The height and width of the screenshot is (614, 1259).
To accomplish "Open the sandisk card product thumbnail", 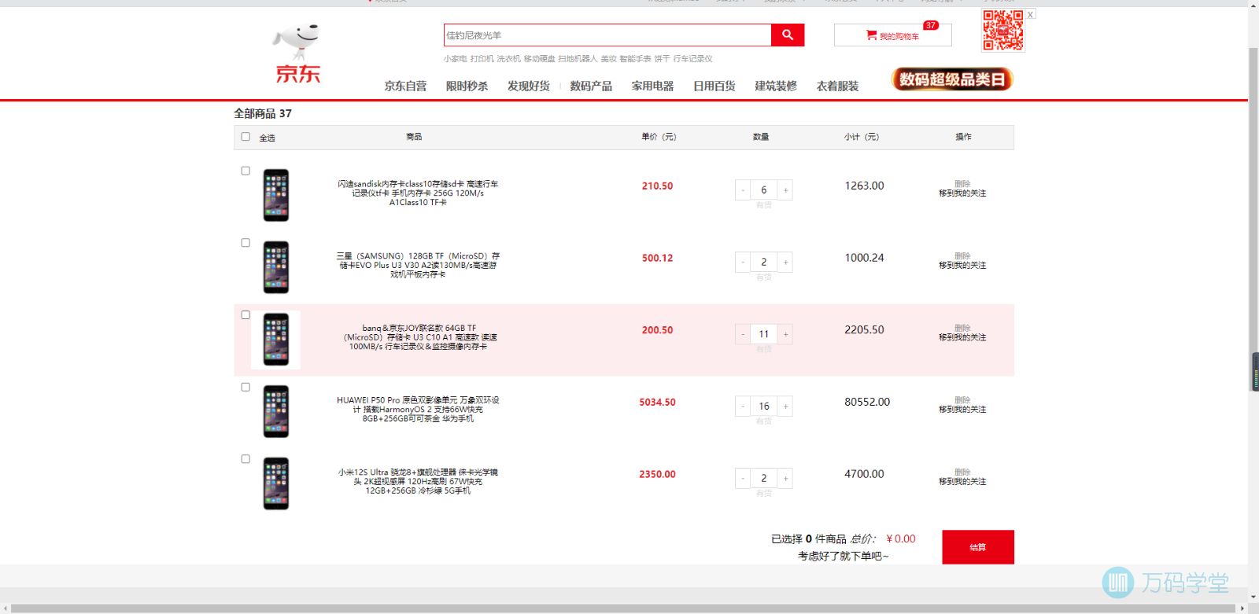I will 276,195.
